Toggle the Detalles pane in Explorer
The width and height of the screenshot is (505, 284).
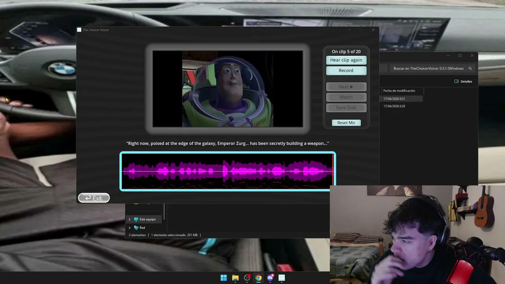[463, 81]
